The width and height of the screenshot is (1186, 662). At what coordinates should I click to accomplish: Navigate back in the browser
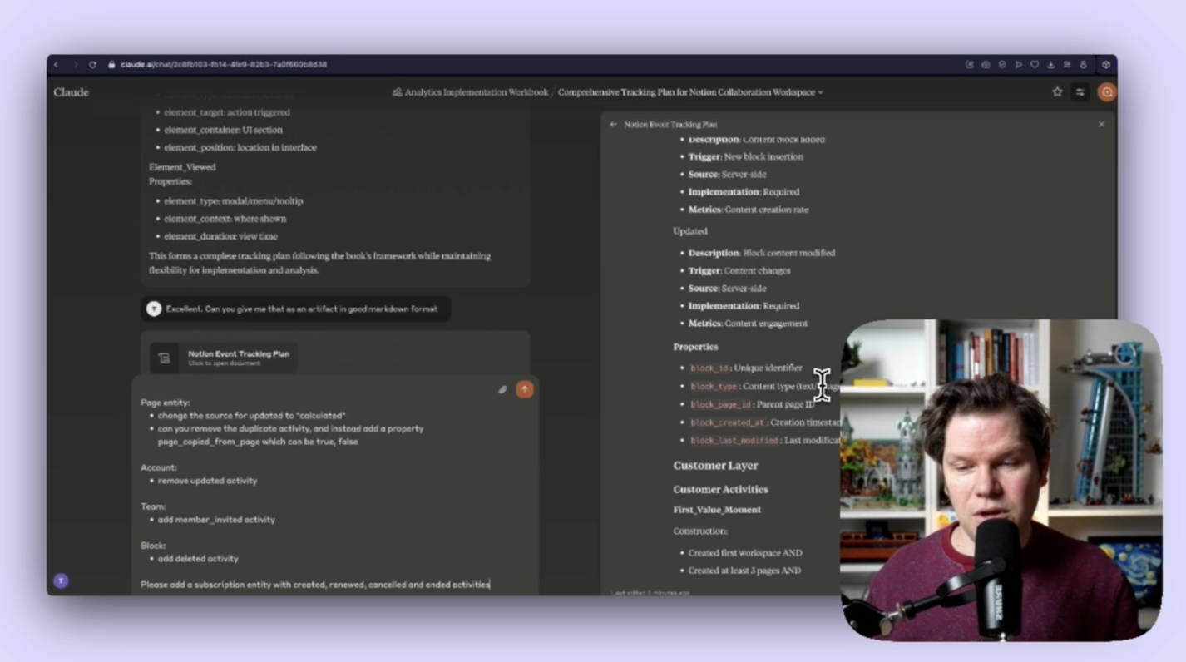[57, 65]
